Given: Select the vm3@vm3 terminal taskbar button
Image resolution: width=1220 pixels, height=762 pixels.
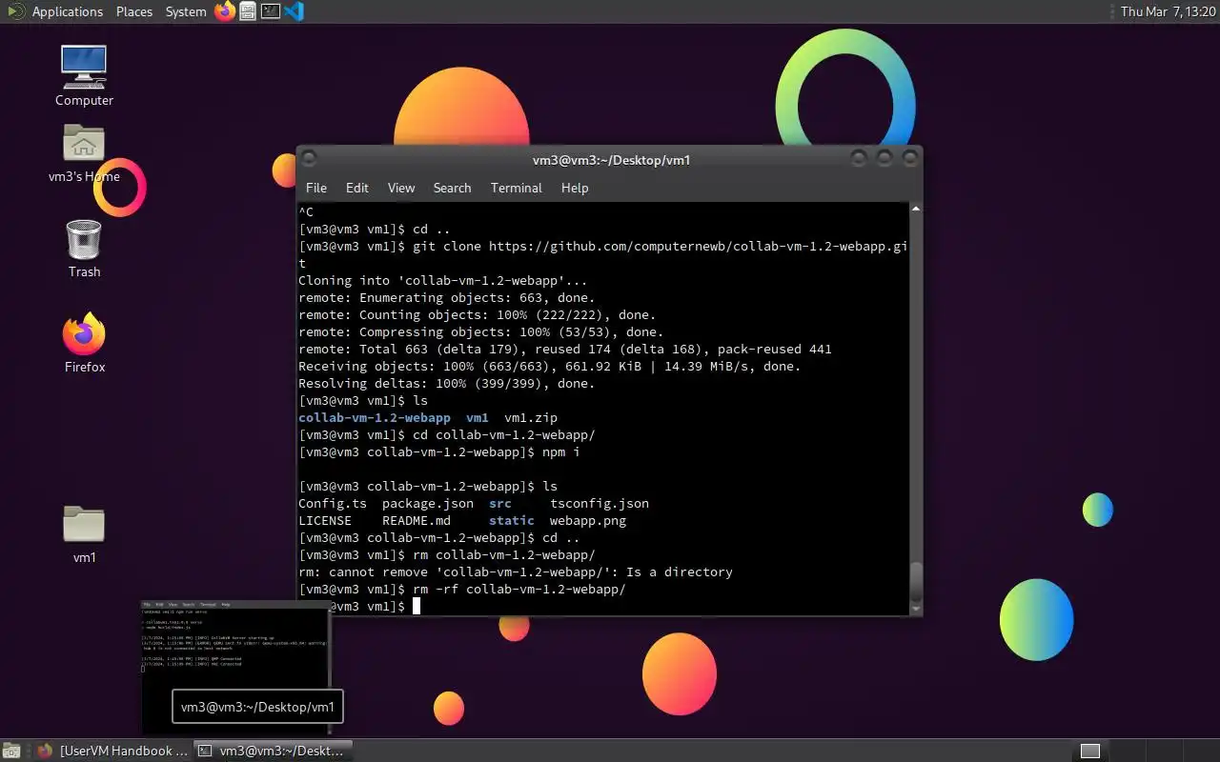Looking at the screenshot, I should tap(273, 751).
